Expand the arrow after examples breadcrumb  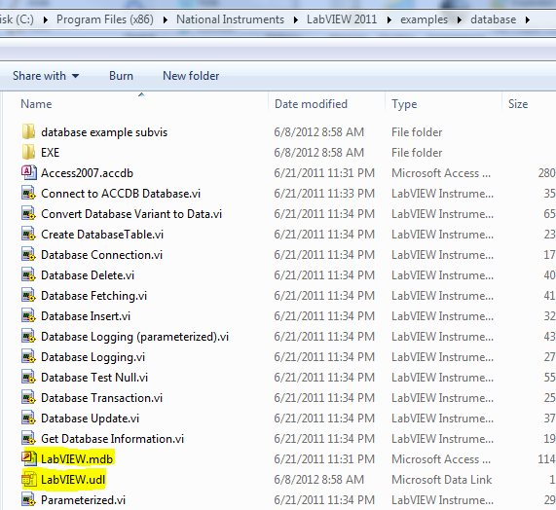coord(460,19)
